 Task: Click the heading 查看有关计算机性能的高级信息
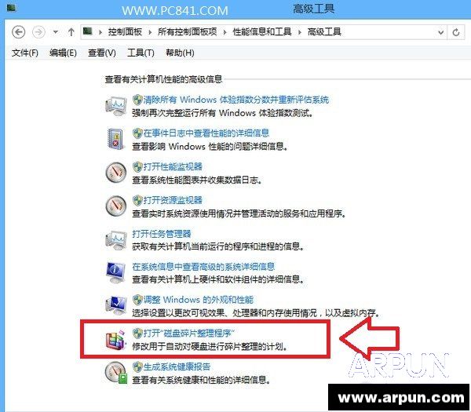163,79
